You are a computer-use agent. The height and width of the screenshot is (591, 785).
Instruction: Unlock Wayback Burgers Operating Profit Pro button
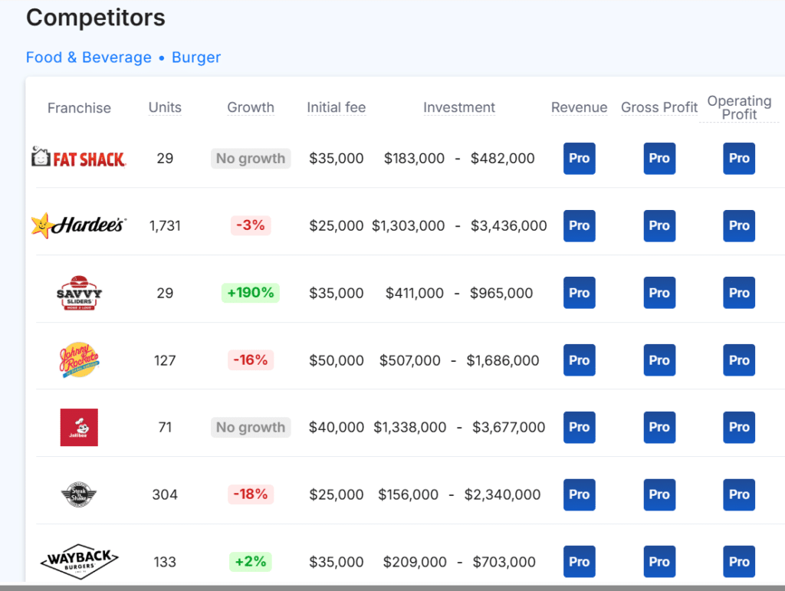[739, 561]
